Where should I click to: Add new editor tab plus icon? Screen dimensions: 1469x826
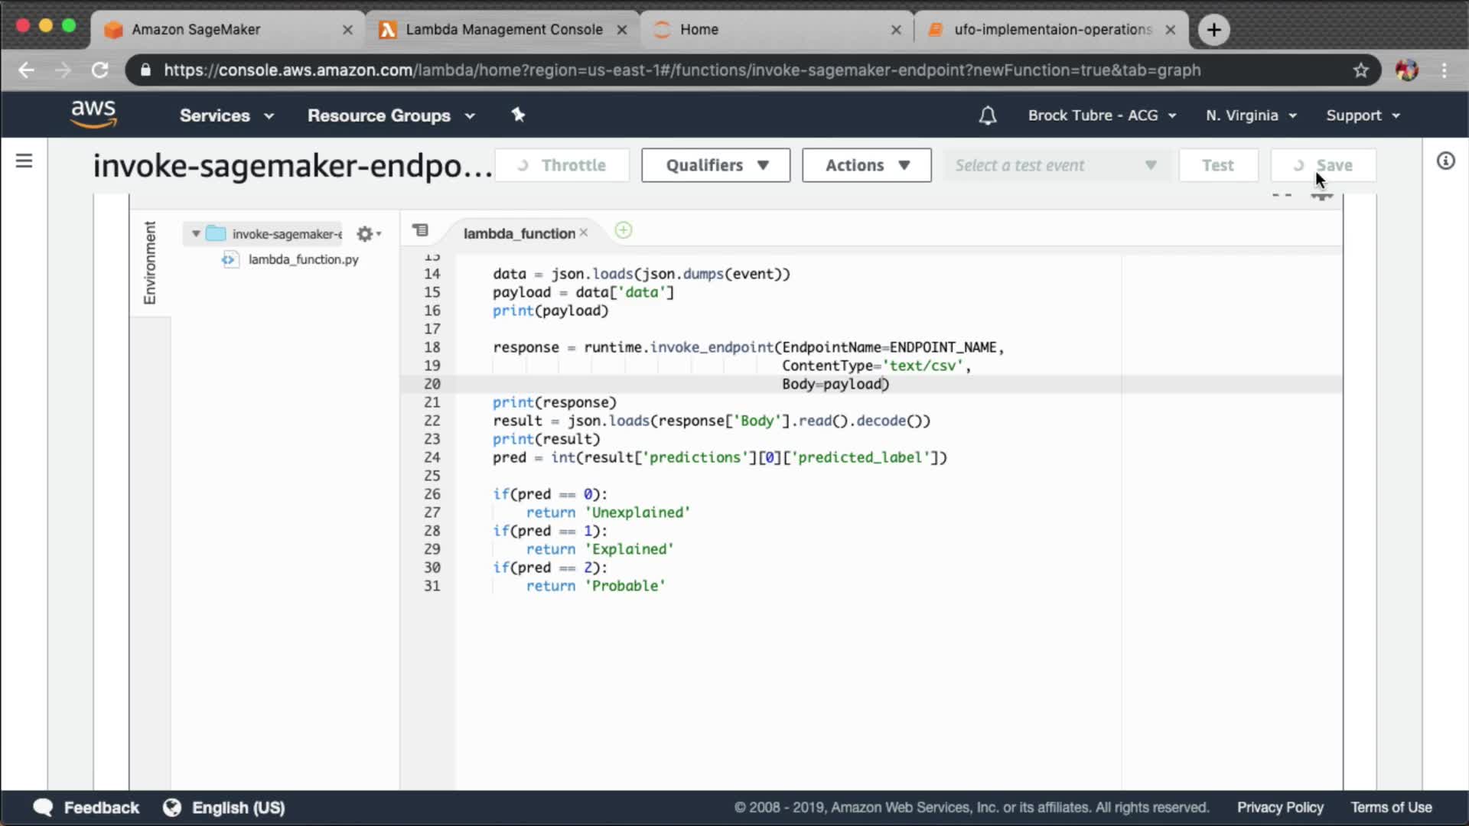tap(624, 230)
